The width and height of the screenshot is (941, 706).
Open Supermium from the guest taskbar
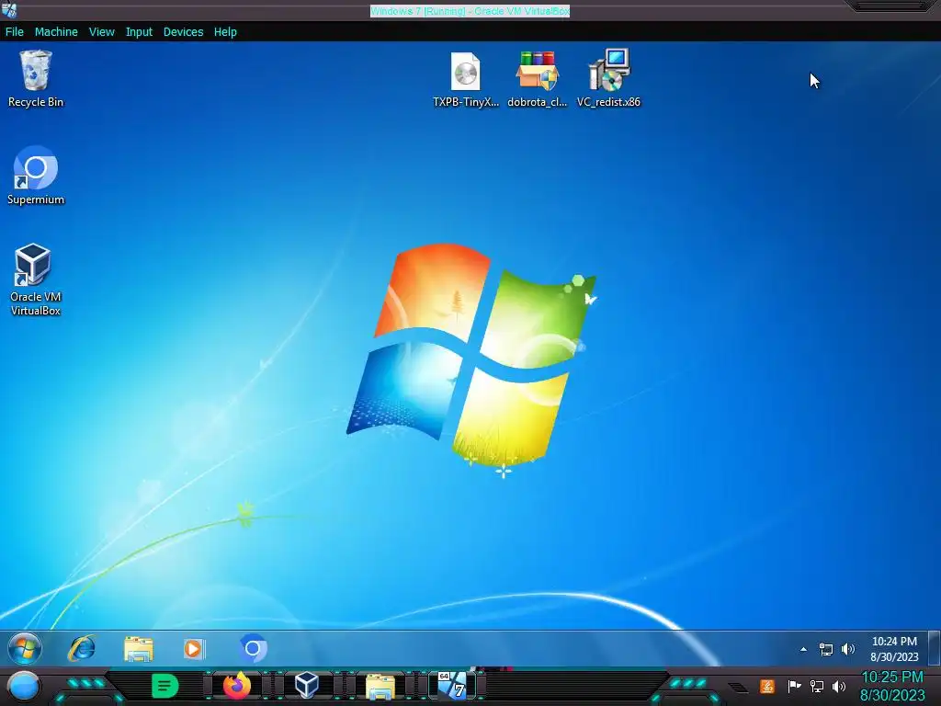[253, 648]
